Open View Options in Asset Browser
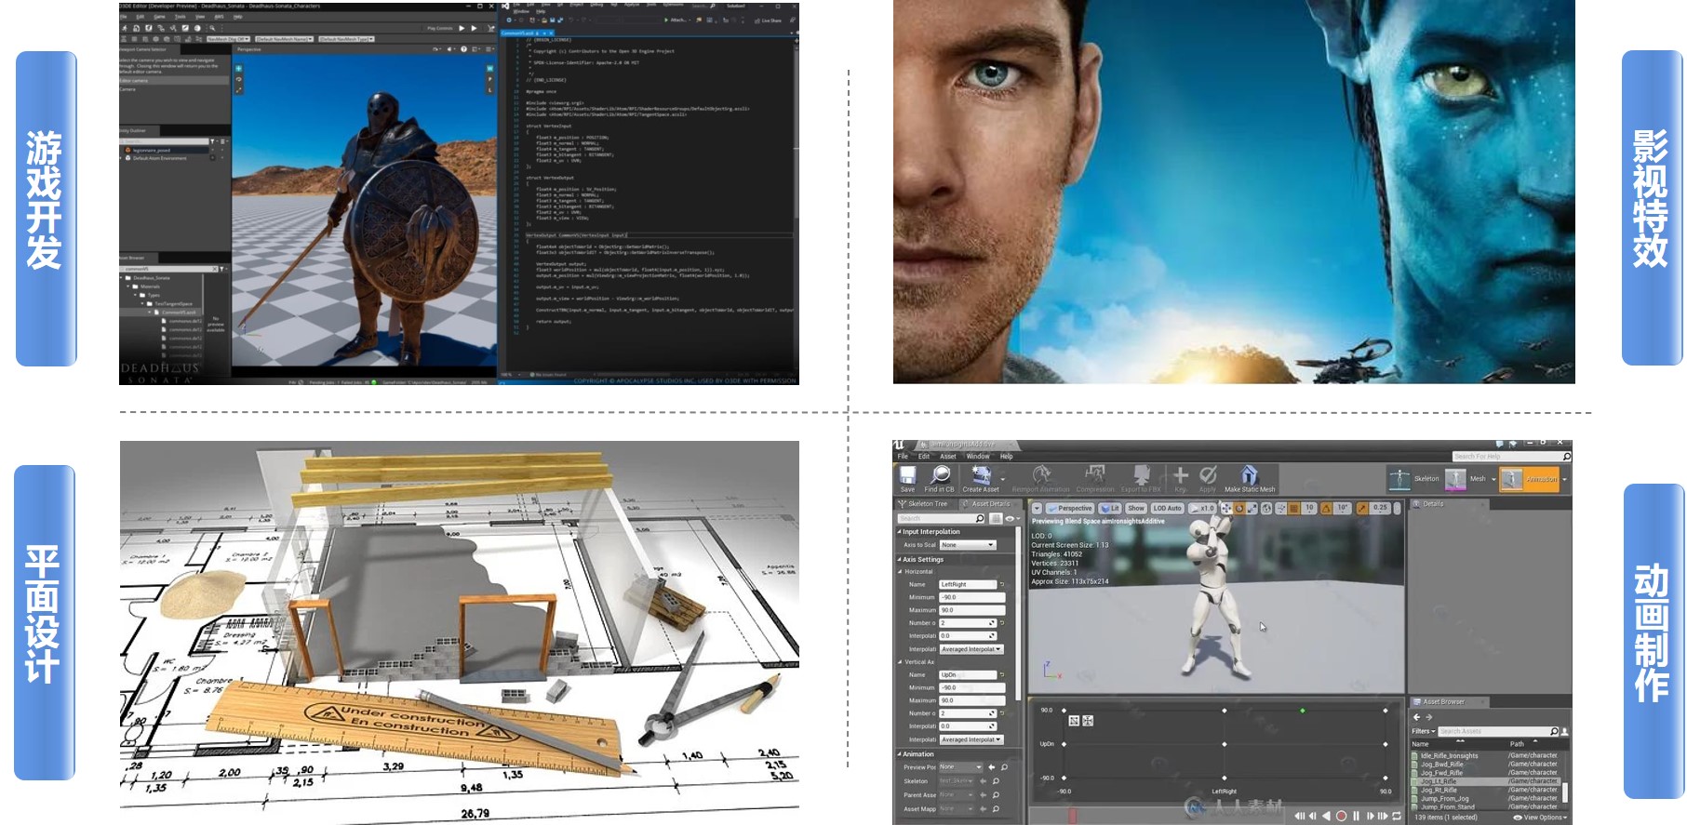 [1540, 818]
